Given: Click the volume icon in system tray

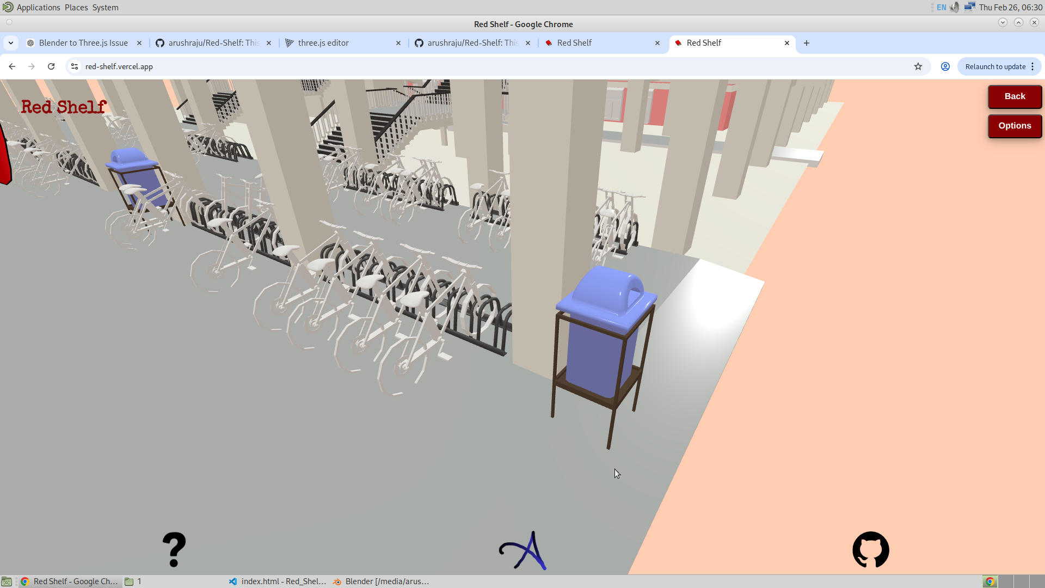Looking at the screenshot, I should pyautogui.click(x=955, y=7).
